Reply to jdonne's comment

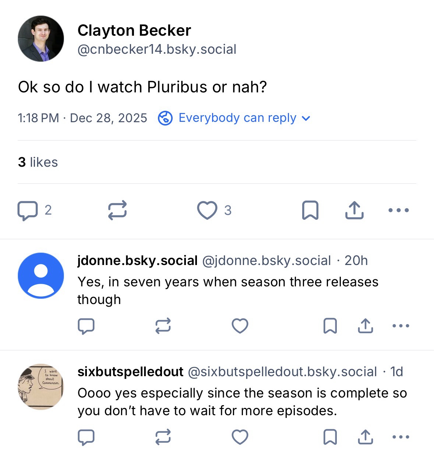tap(86, 326)
